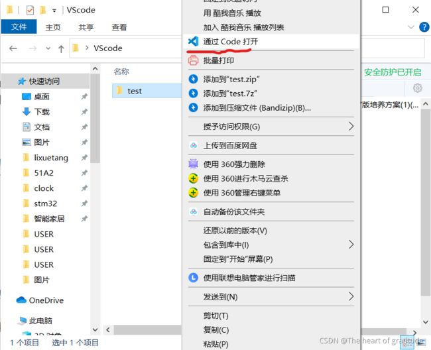Select 使用 360进行木马云查杀
The height and width of the screenshot is (350, 431).
[x=271, y=178]
